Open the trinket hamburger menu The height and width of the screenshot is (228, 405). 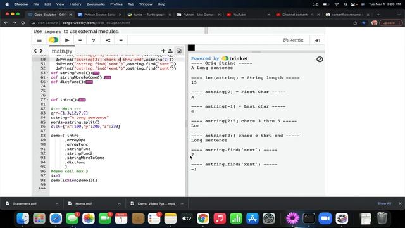[x=39, y=41]
